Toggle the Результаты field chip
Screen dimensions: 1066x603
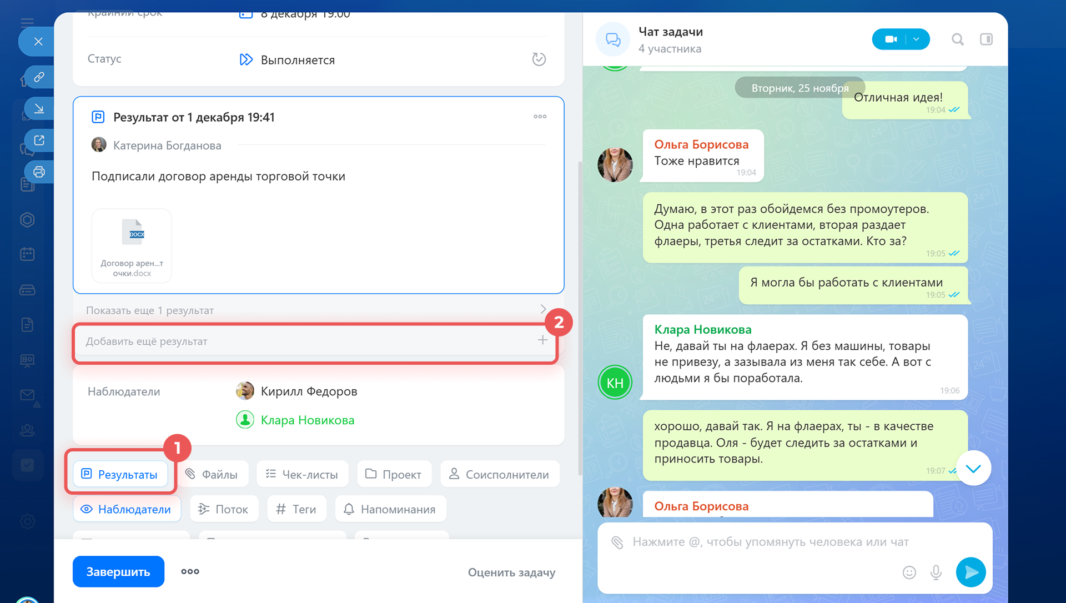point(120,474)
